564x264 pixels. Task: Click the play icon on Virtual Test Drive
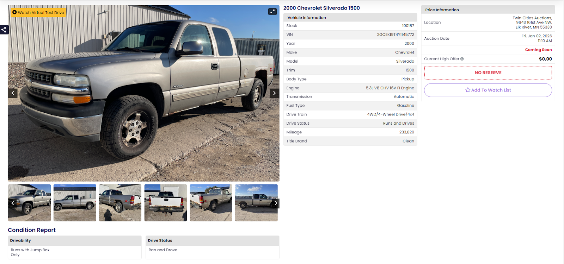14,12
